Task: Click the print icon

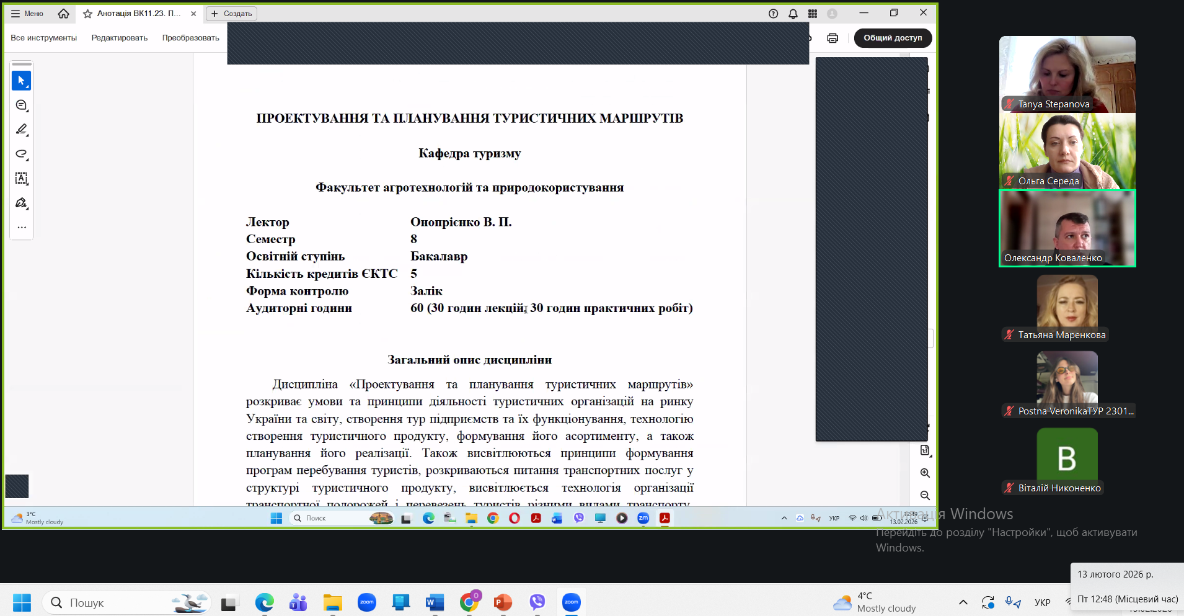Action: coord(833,38)
